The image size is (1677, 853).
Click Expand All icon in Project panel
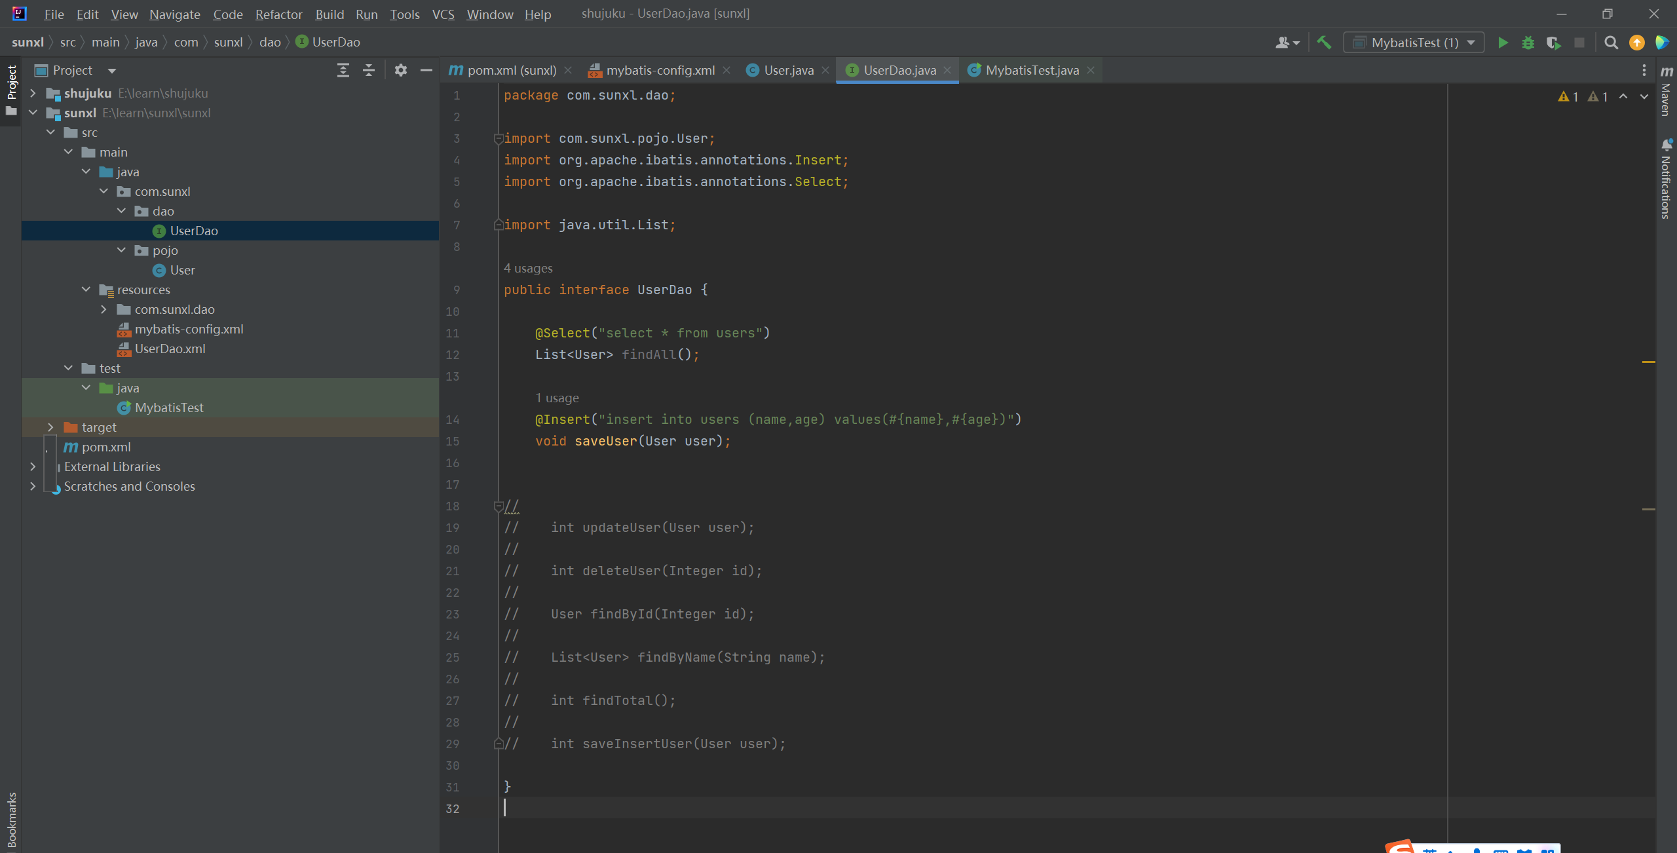(x=343, y=70)
